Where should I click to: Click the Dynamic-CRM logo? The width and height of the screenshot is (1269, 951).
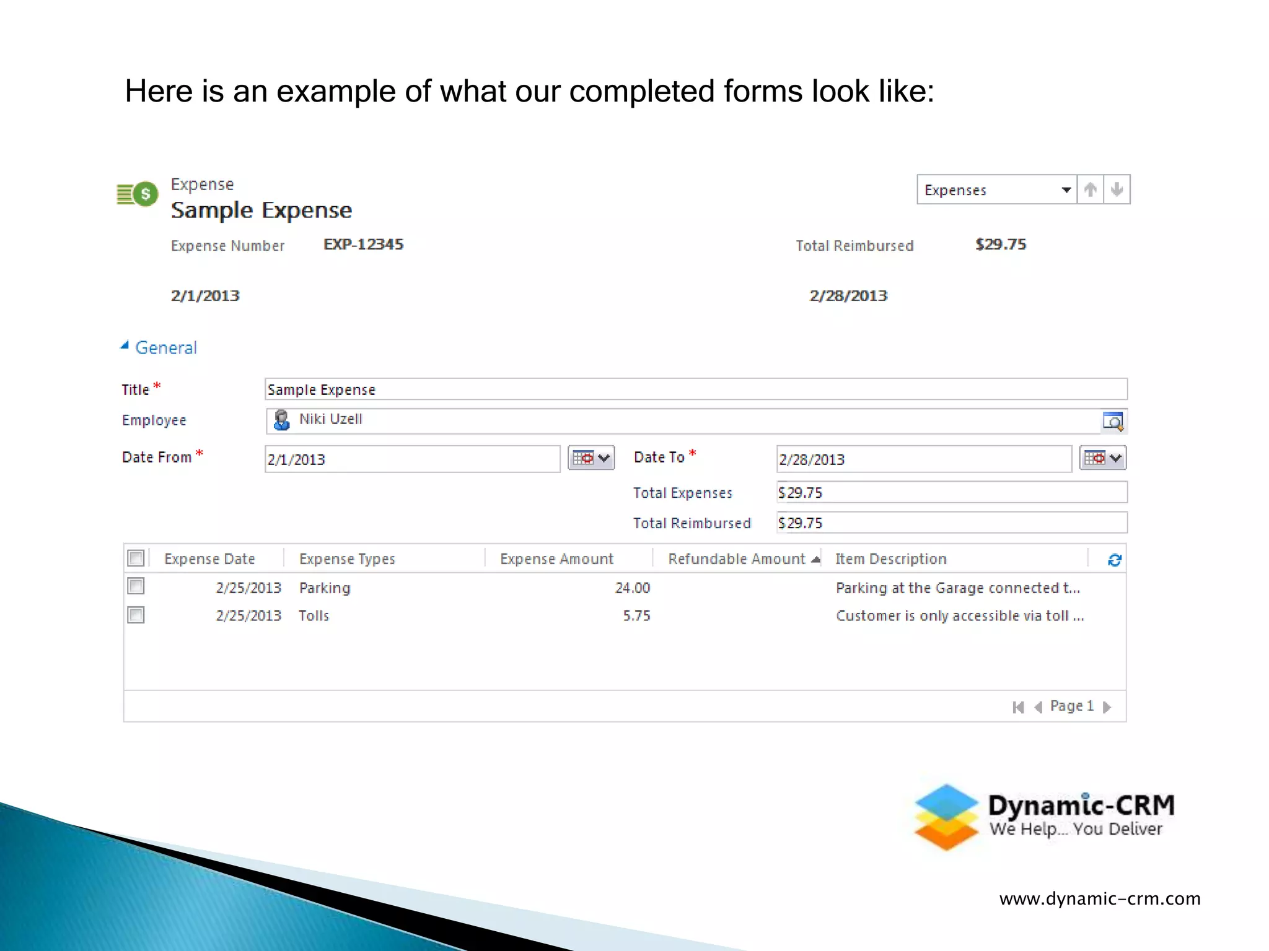click(x=1045, y=817)
